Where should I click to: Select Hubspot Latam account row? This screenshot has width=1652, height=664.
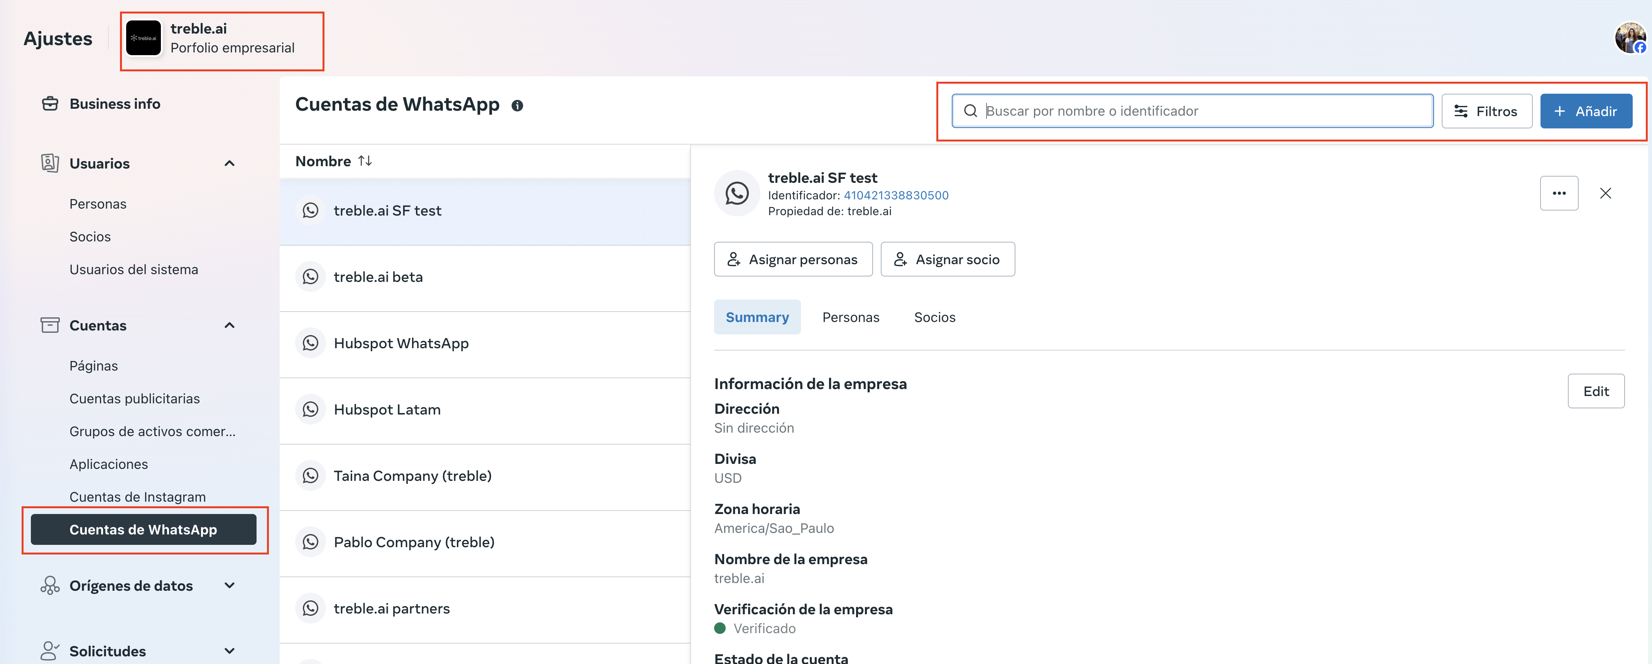(485, 410)
